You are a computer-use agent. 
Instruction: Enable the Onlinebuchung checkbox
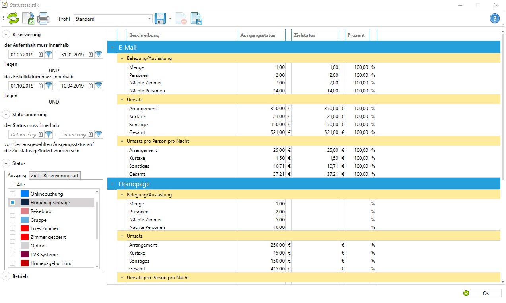[13, 194]
